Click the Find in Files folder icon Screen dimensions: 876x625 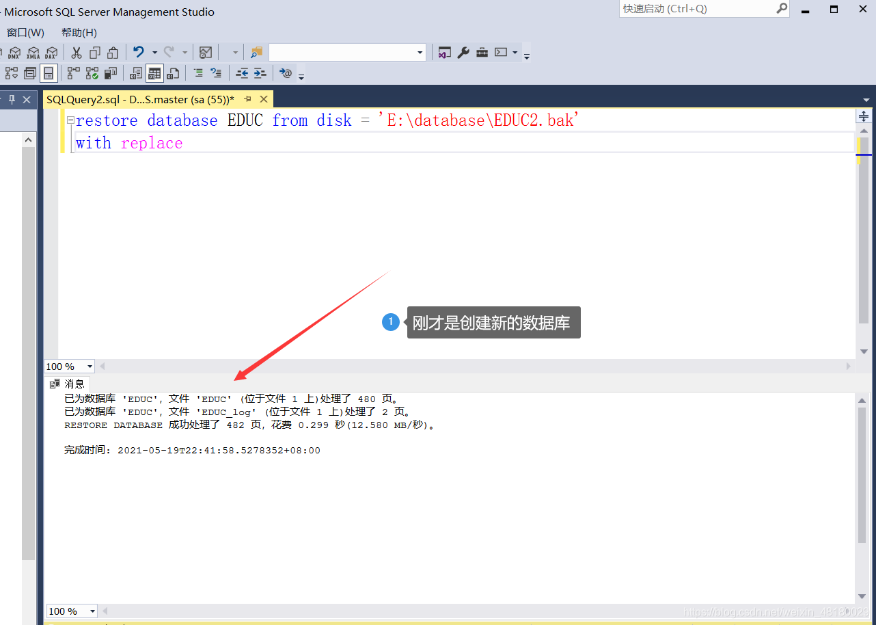click(256, 53)
